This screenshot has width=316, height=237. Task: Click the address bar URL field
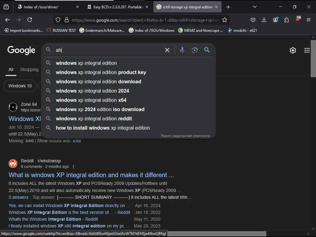(145, 20)
